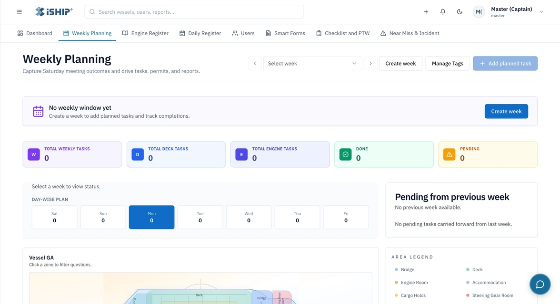Select Thu in day-wise plan
This screenshot has height=304, width=560.
(x=297, y=217)
